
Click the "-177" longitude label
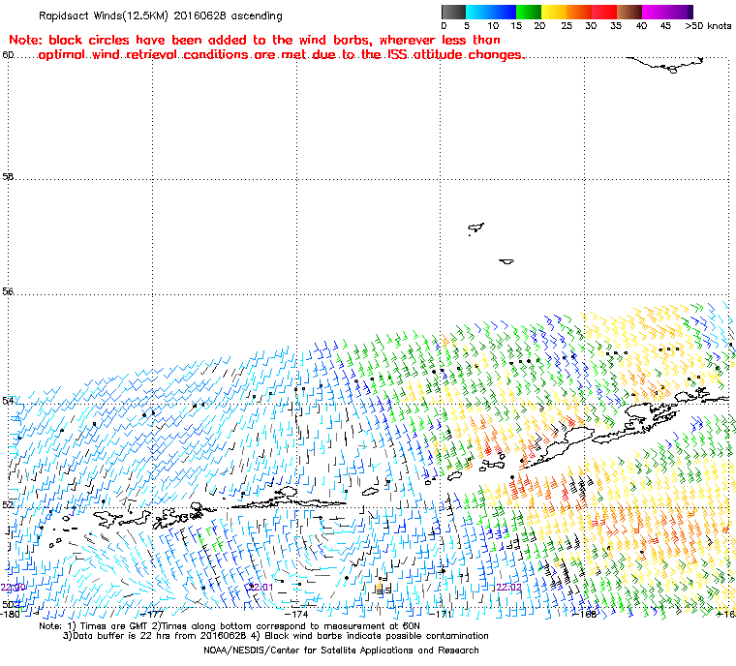153,614
